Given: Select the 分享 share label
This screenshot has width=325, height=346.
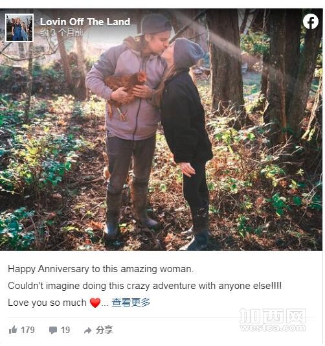Looking at the screenshot, I should pos(104,330).
